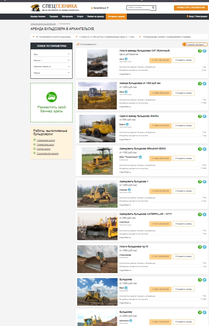Select the orange 'Оставить заявку' tab

coord(116,16)
